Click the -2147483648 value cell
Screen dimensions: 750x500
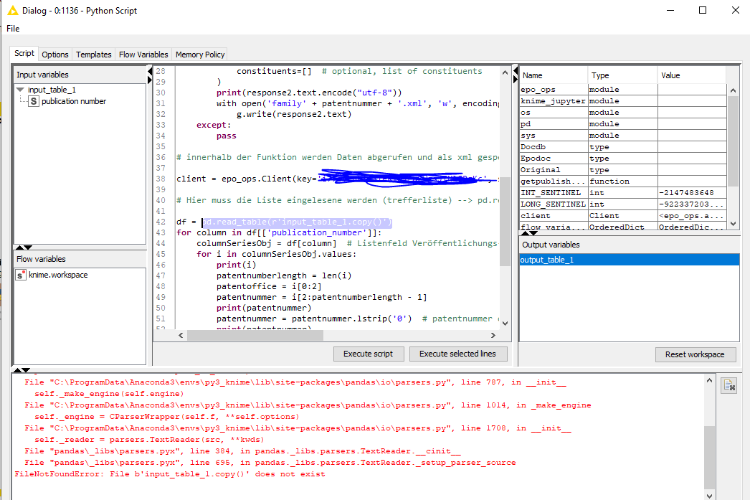tap(692, 193)
